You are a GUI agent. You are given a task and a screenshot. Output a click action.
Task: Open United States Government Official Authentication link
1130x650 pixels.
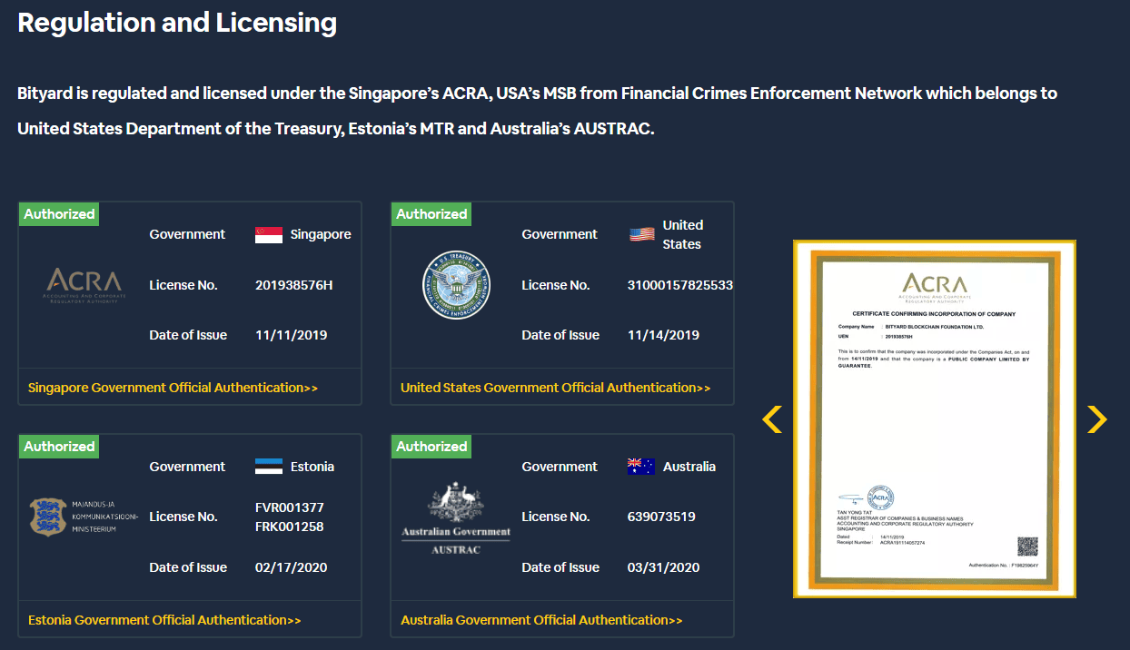point(556,388)
